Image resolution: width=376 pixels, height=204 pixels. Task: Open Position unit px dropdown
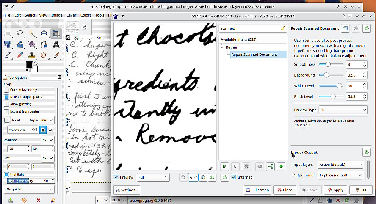point(47,140)
